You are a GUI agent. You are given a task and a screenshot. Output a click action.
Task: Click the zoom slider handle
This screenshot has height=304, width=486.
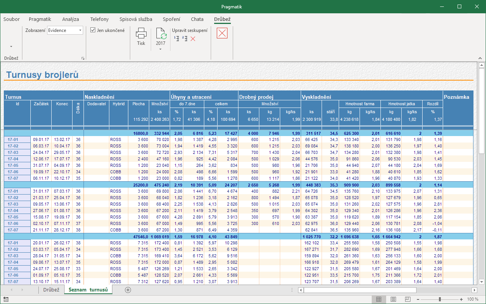(x=440, y=299)
